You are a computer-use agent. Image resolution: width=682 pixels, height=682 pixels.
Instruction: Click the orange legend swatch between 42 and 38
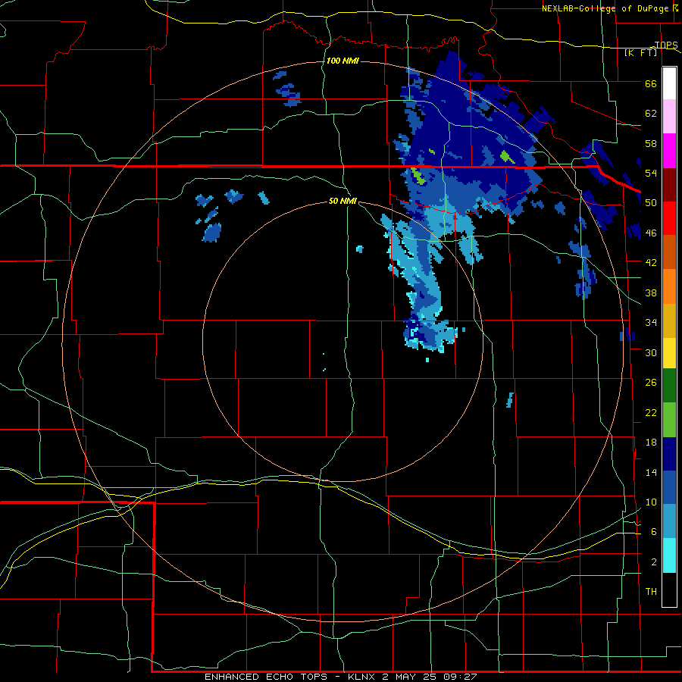coord(669,286)
